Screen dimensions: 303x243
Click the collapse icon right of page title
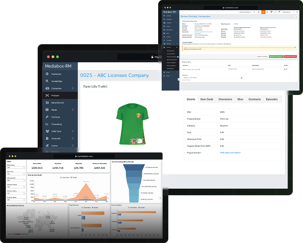[296, 17]
